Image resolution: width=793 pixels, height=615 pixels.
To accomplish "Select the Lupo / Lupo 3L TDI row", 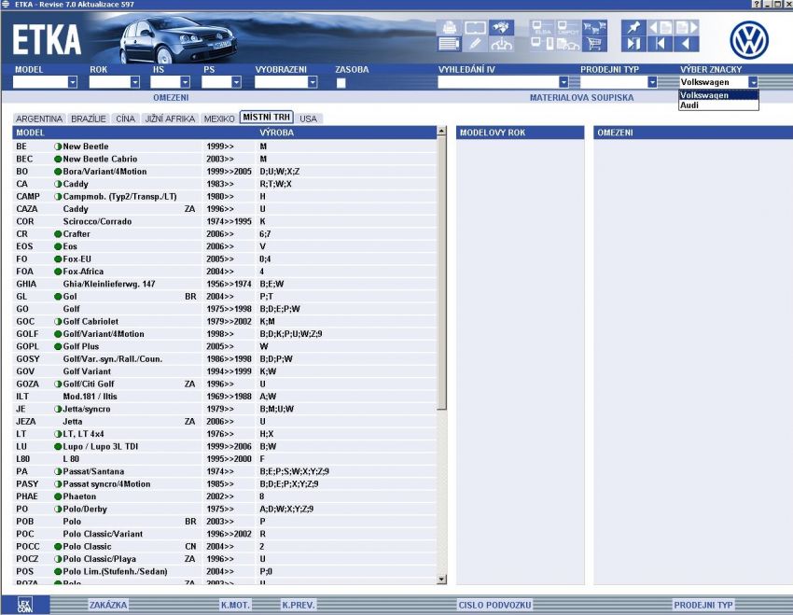I will tap(225, 447).
